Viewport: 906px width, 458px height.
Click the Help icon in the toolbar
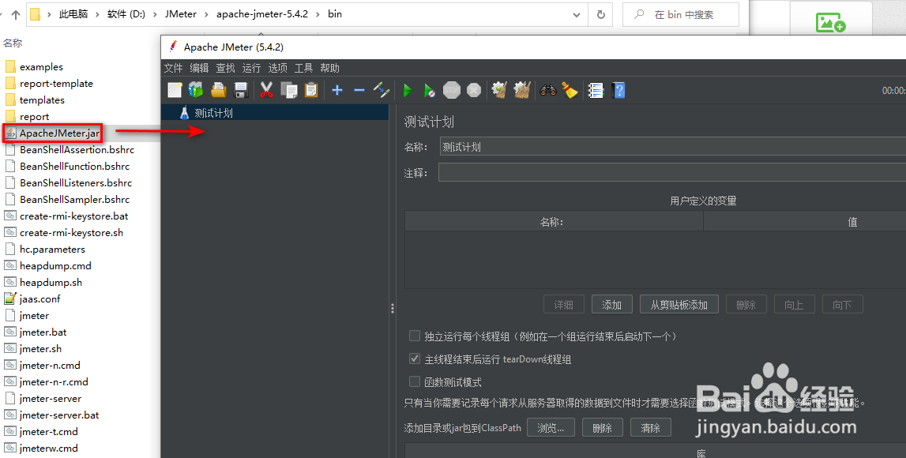[618, 90]
